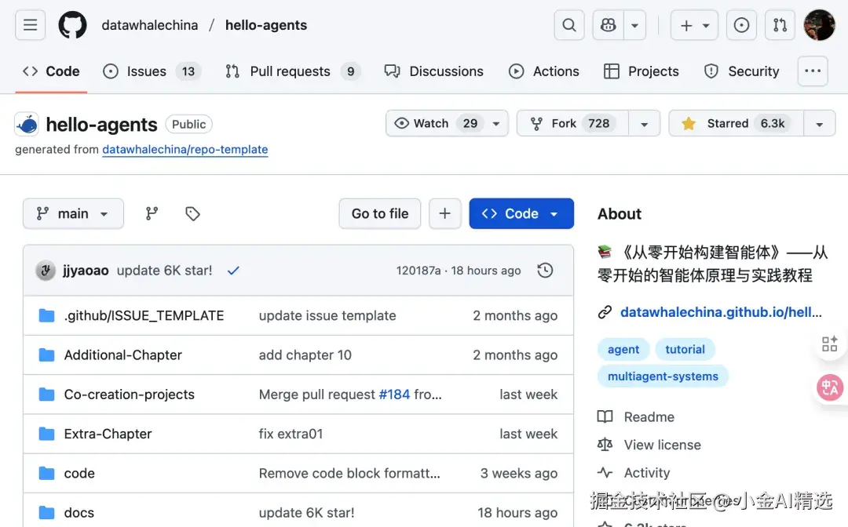The height and width of the screenshot is (527, 848).
Task: Open datawhalechina organization link
Action: coord(150,25)
